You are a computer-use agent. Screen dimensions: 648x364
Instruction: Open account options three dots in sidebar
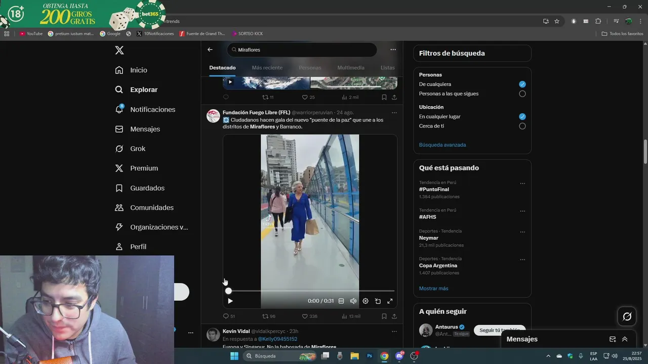pos(191,333)
